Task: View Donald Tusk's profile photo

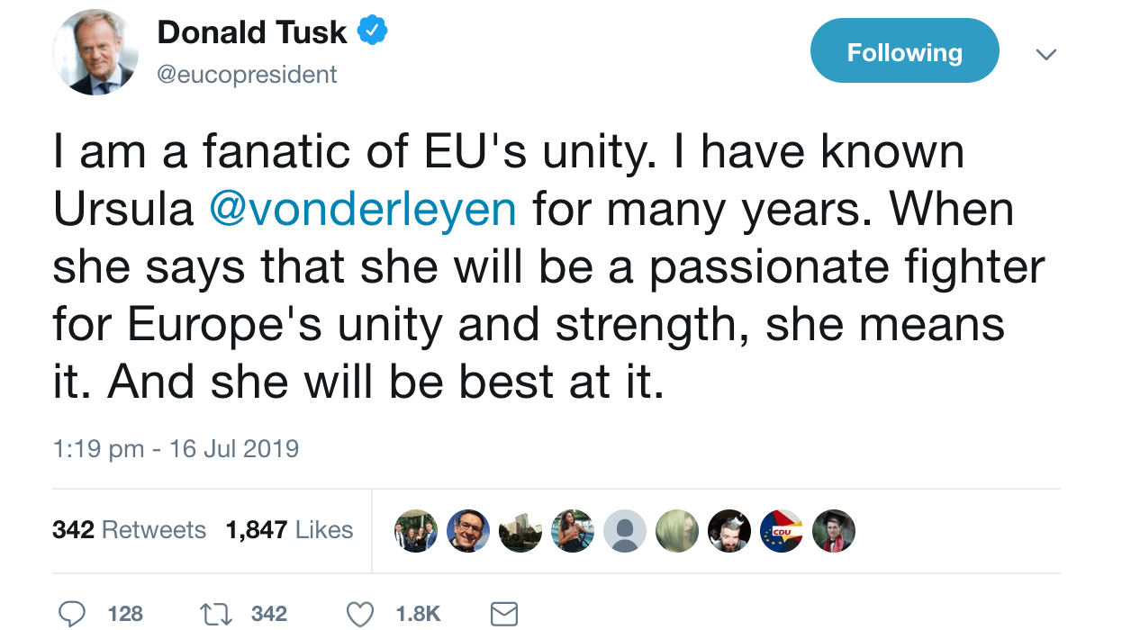Action: [95, 52]
